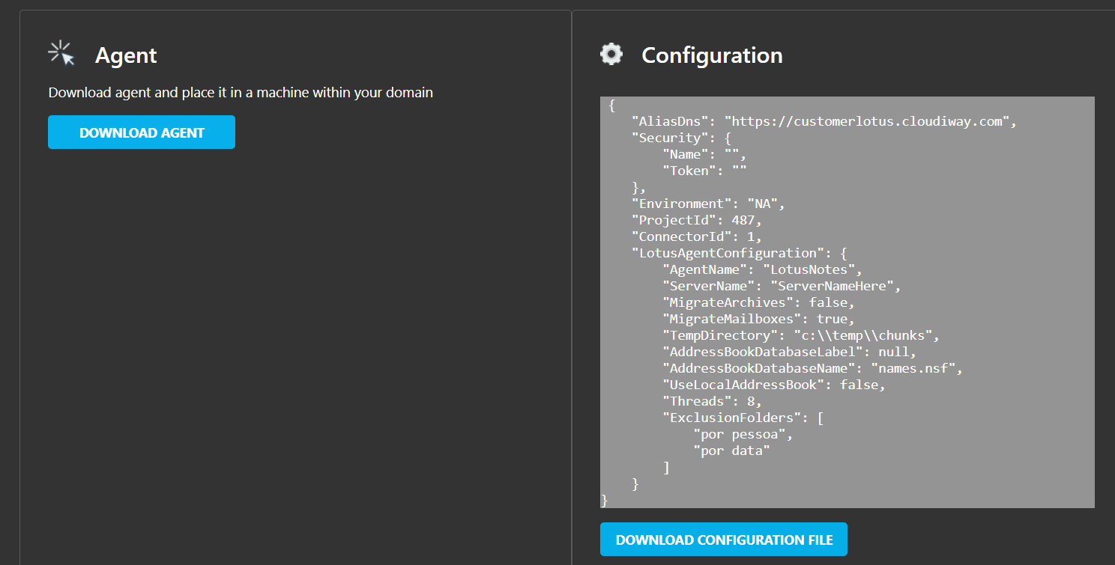Click the TempDirectory path line
Viewport: 1115px width, 565px height.
pyautogui.click(x=800, y=335)
